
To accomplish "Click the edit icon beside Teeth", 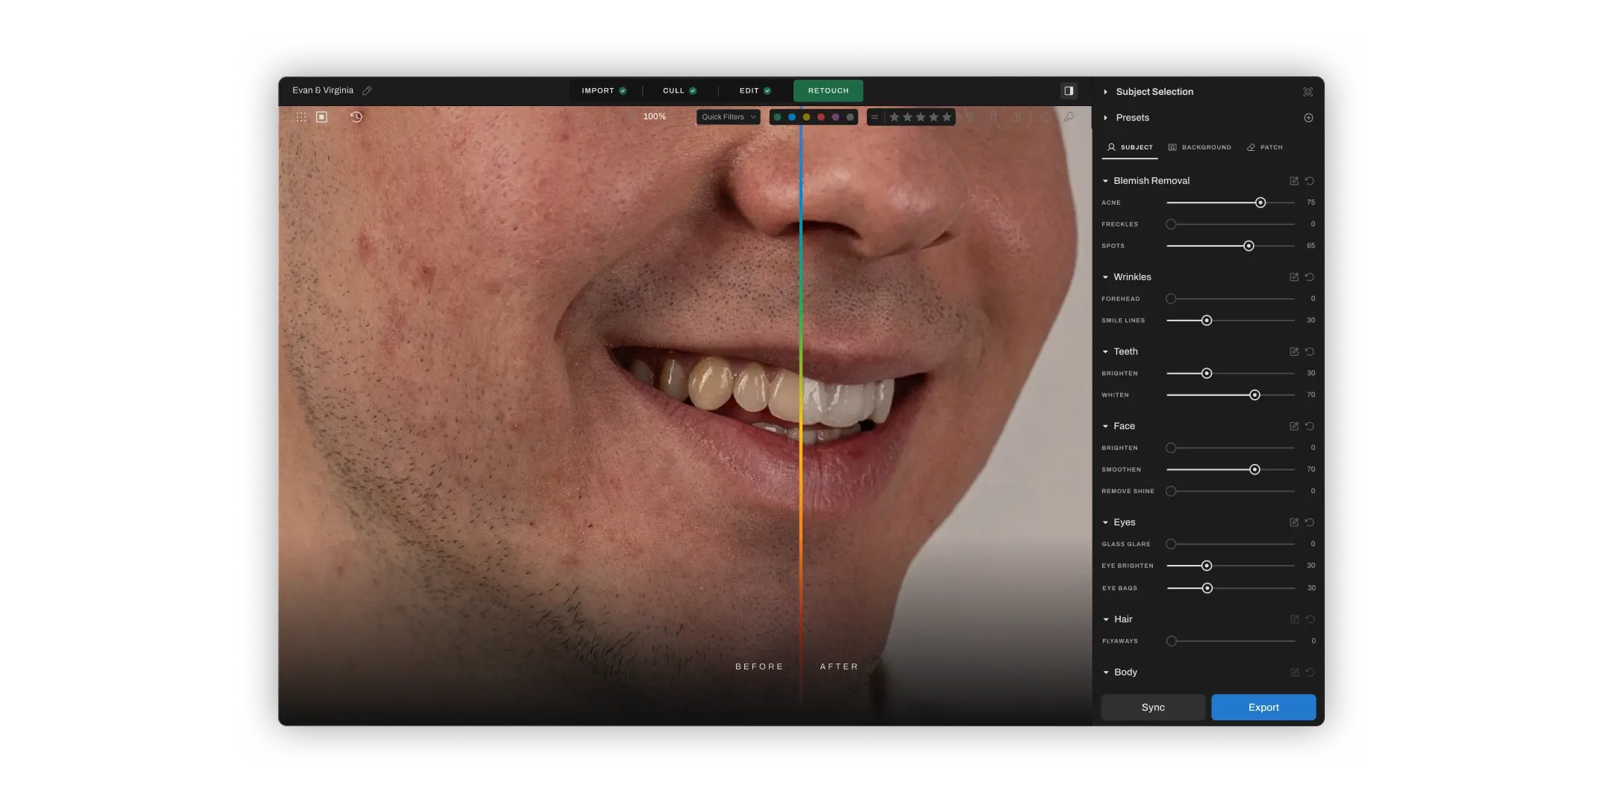I will click(1294, 352).
